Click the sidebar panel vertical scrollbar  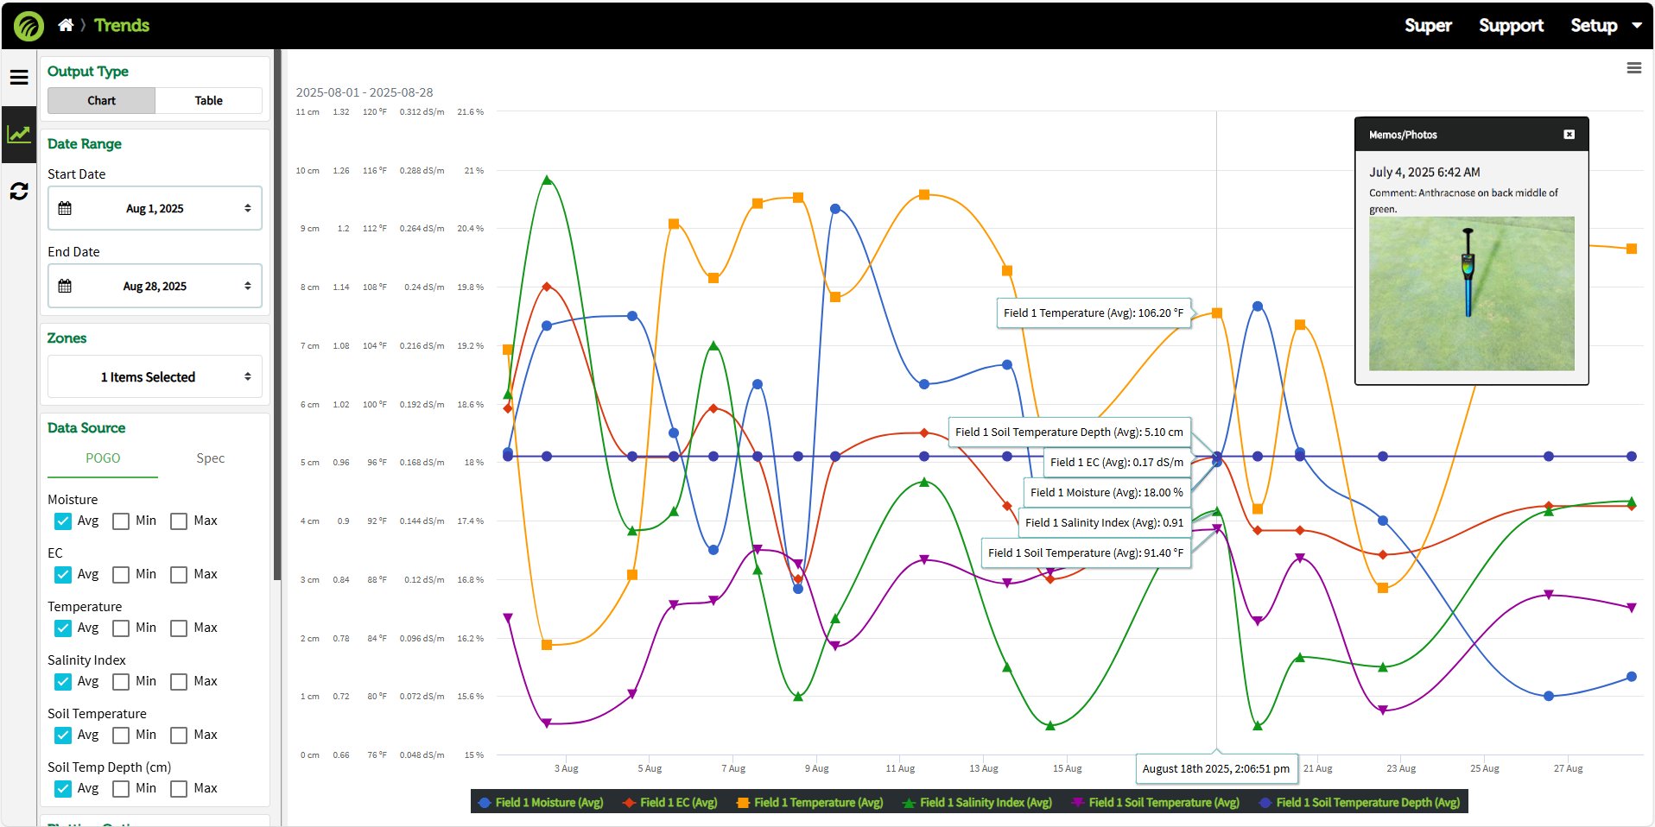(x=277, y=315)
